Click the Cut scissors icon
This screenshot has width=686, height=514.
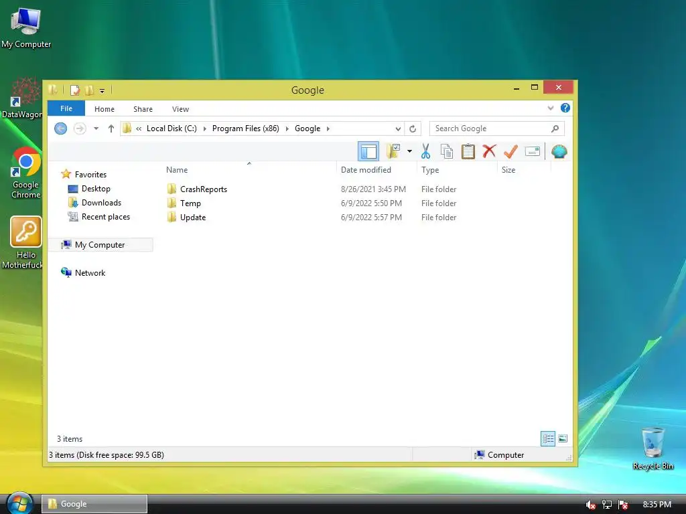pyautogui.click(x=425, y=151)
